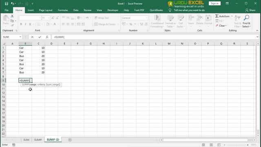Toggle the Underline formatting icon

tap(30, 24)
